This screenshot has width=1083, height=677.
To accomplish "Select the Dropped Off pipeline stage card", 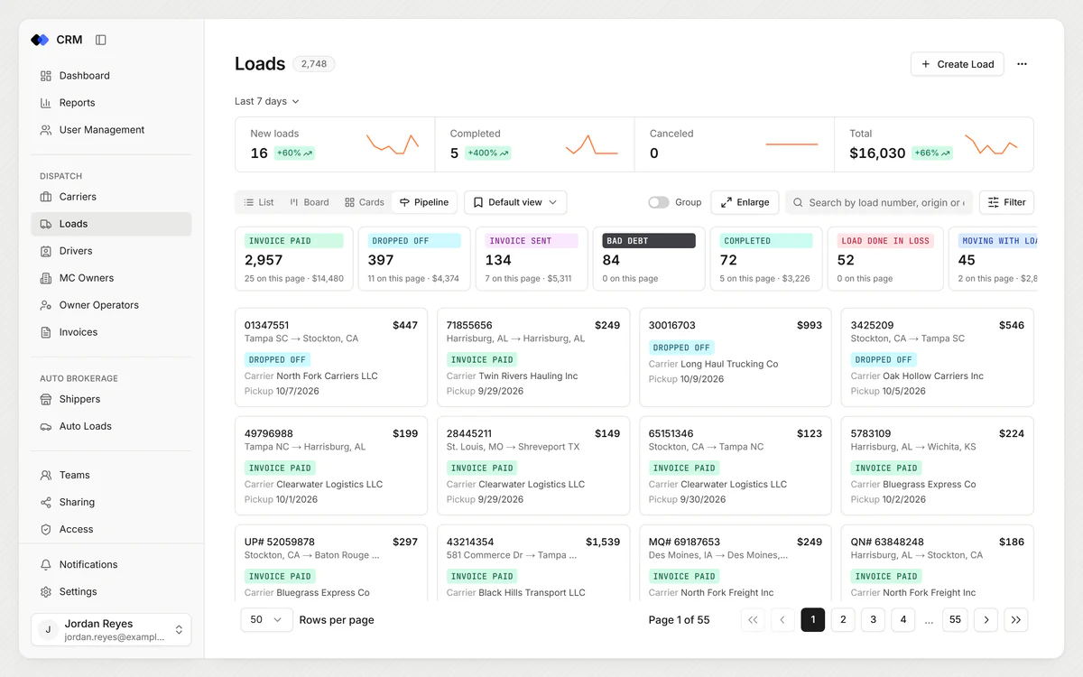I will [x=414, y=258].
